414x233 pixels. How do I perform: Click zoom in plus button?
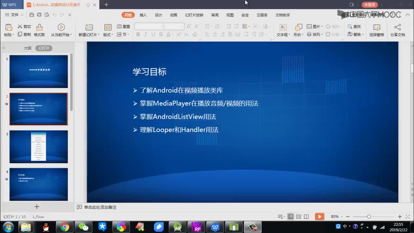tap(400, 216)
